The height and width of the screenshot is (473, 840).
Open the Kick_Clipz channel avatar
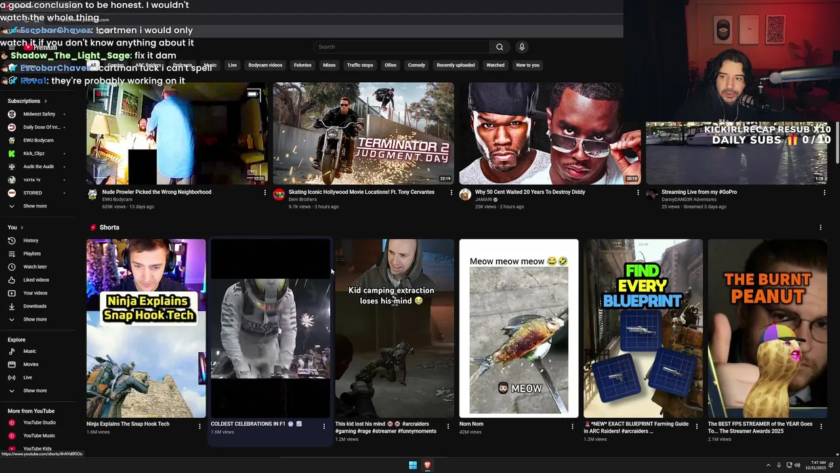11,153
